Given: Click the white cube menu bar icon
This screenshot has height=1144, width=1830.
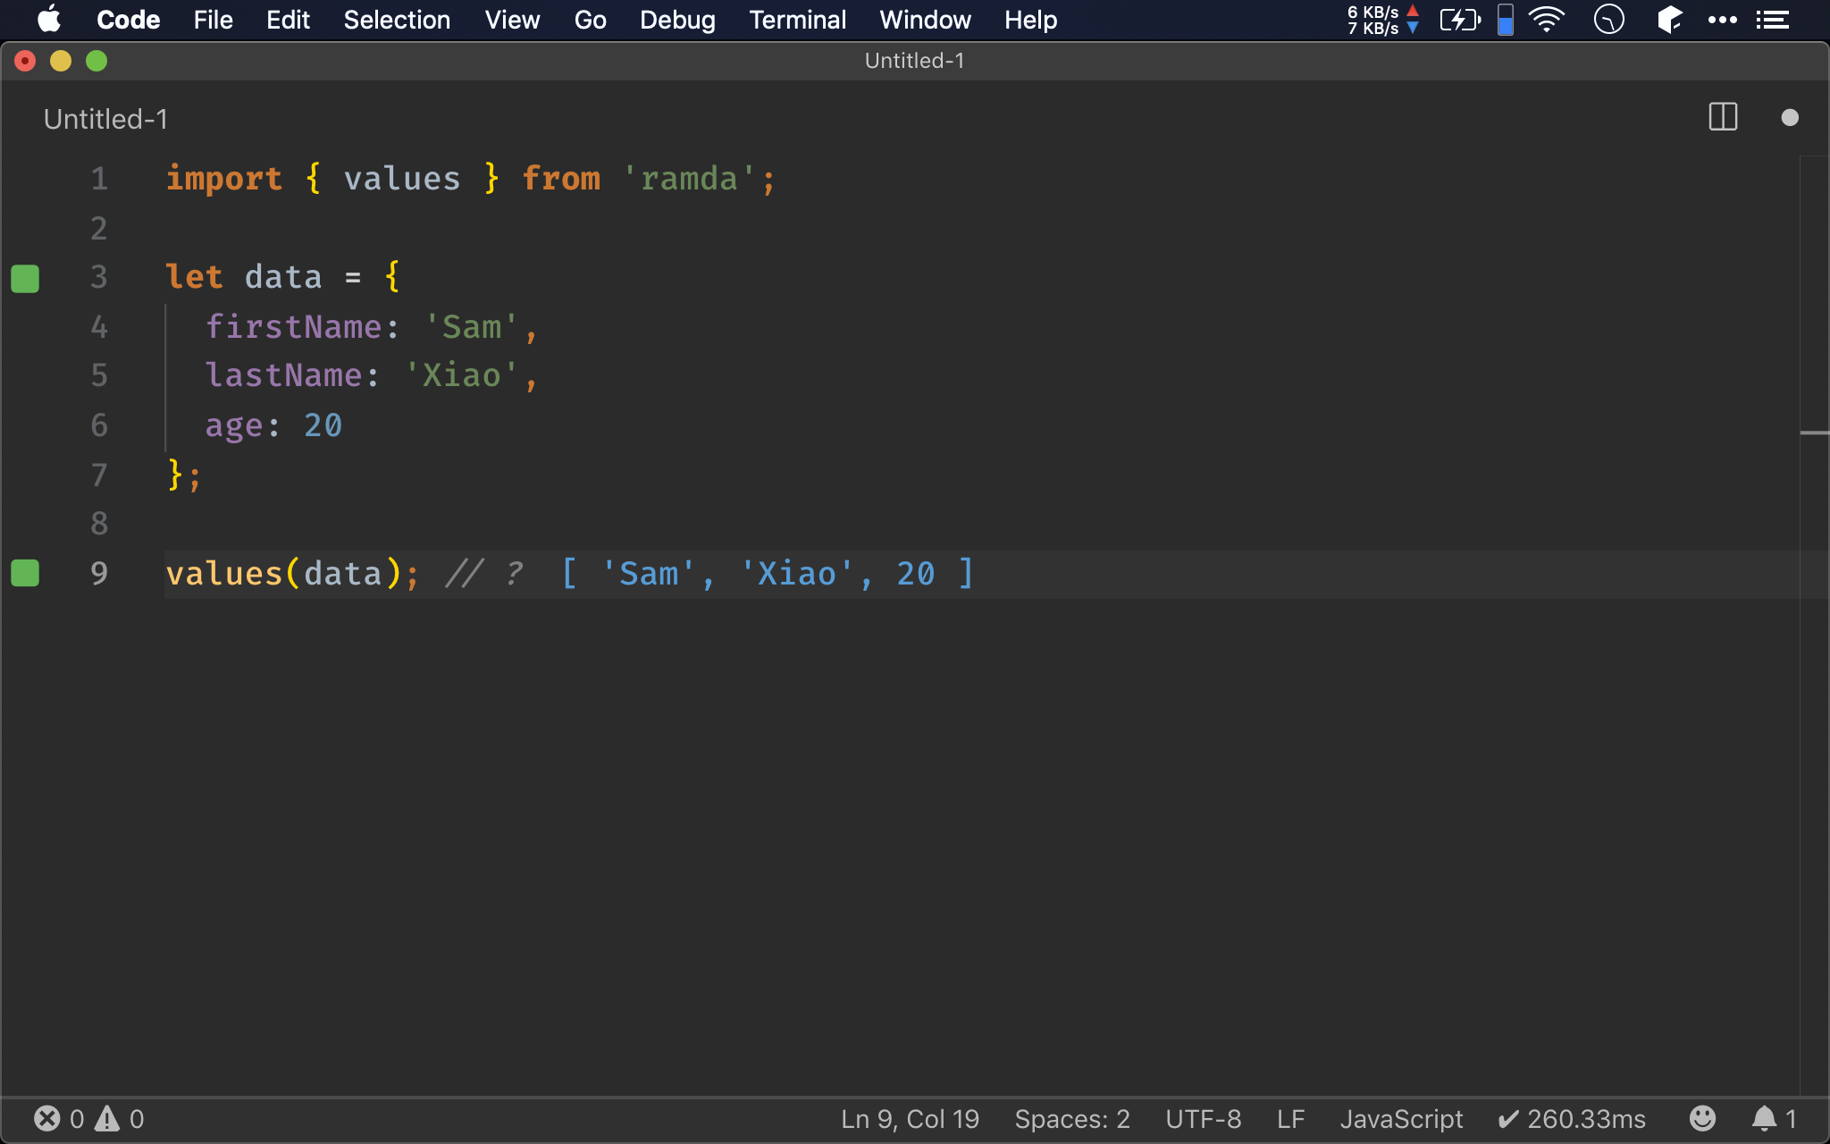Looking at the screenshot, I should [x=1669, y=20].
